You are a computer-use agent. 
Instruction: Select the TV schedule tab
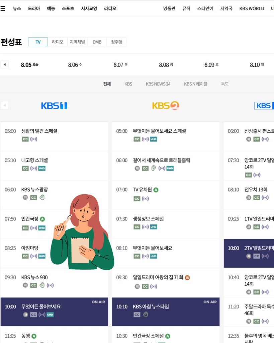[38, 42]
